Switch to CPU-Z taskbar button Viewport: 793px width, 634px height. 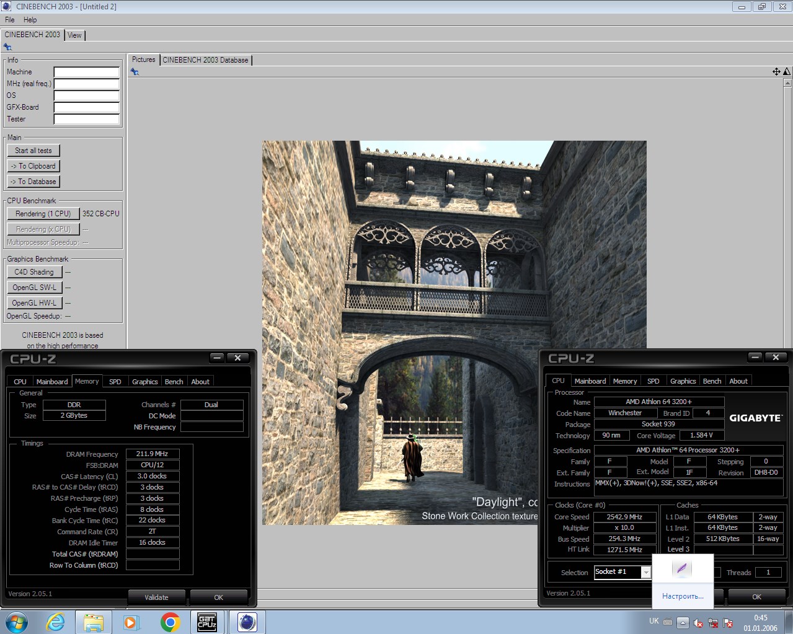click(207, 622)
